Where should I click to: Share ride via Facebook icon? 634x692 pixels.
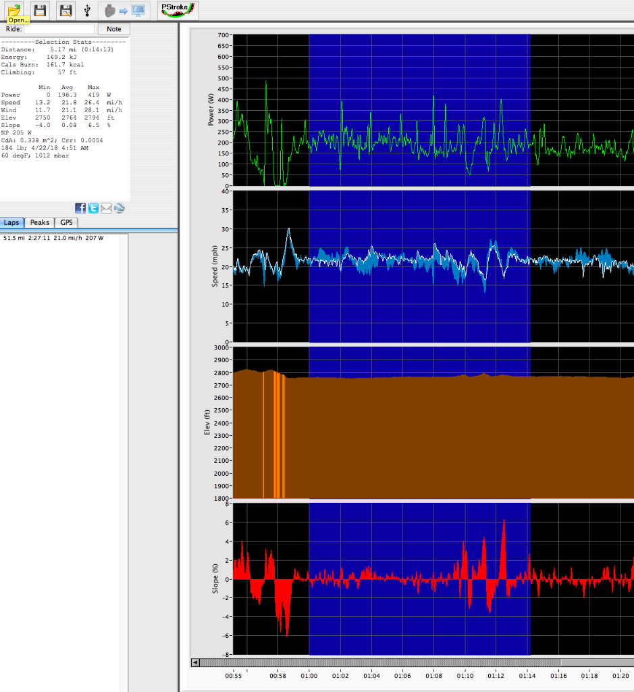80,208
